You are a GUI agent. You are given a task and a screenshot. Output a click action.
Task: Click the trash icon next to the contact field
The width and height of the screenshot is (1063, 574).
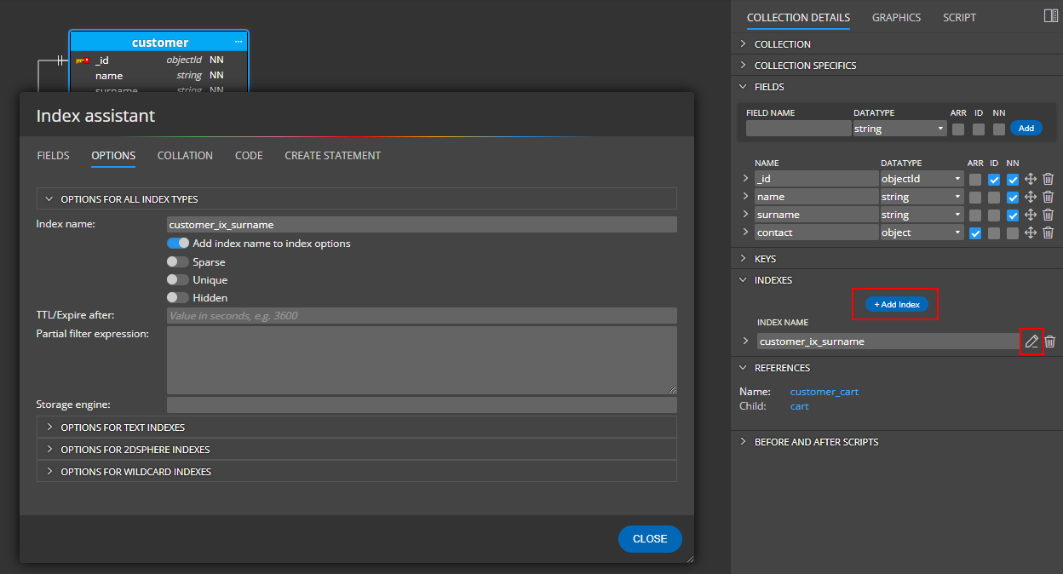pyautogui.click(x=1049, y=232)
